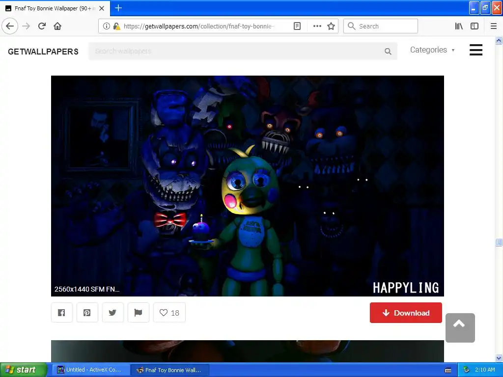Open the Windows start menu
Screen dimensions: 503x377
(x=24, y=370)
